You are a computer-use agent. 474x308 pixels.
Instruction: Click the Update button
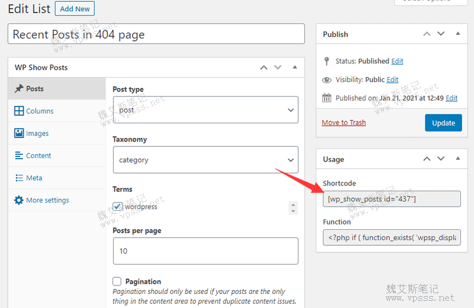(443, 123)
